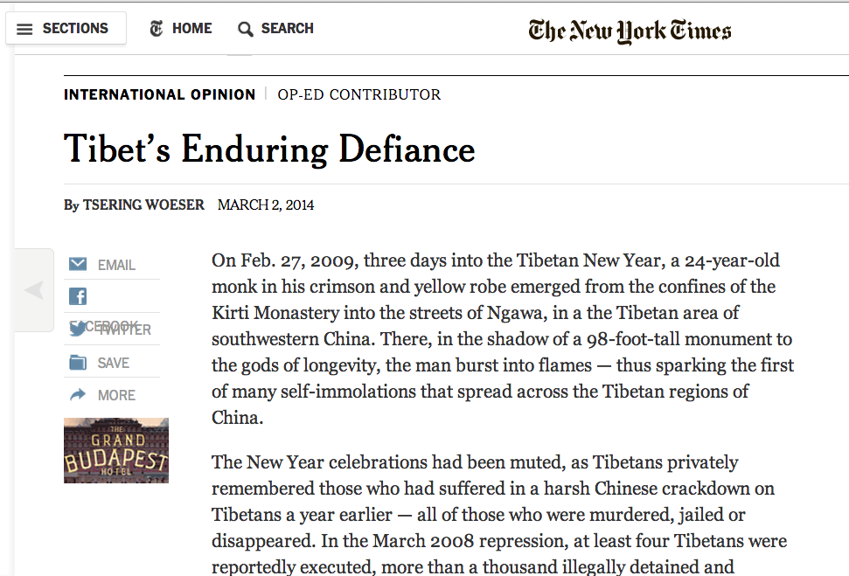The width and height of the screenshot is (849, 576).
Task: Expand More sharing options arrow
Action: (78, 395)
